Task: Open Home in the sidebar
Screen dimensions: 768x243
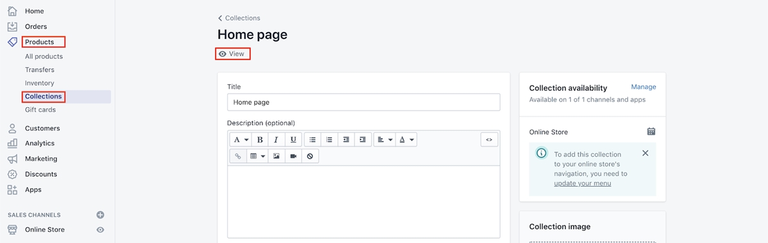Action: click(35, 12)
